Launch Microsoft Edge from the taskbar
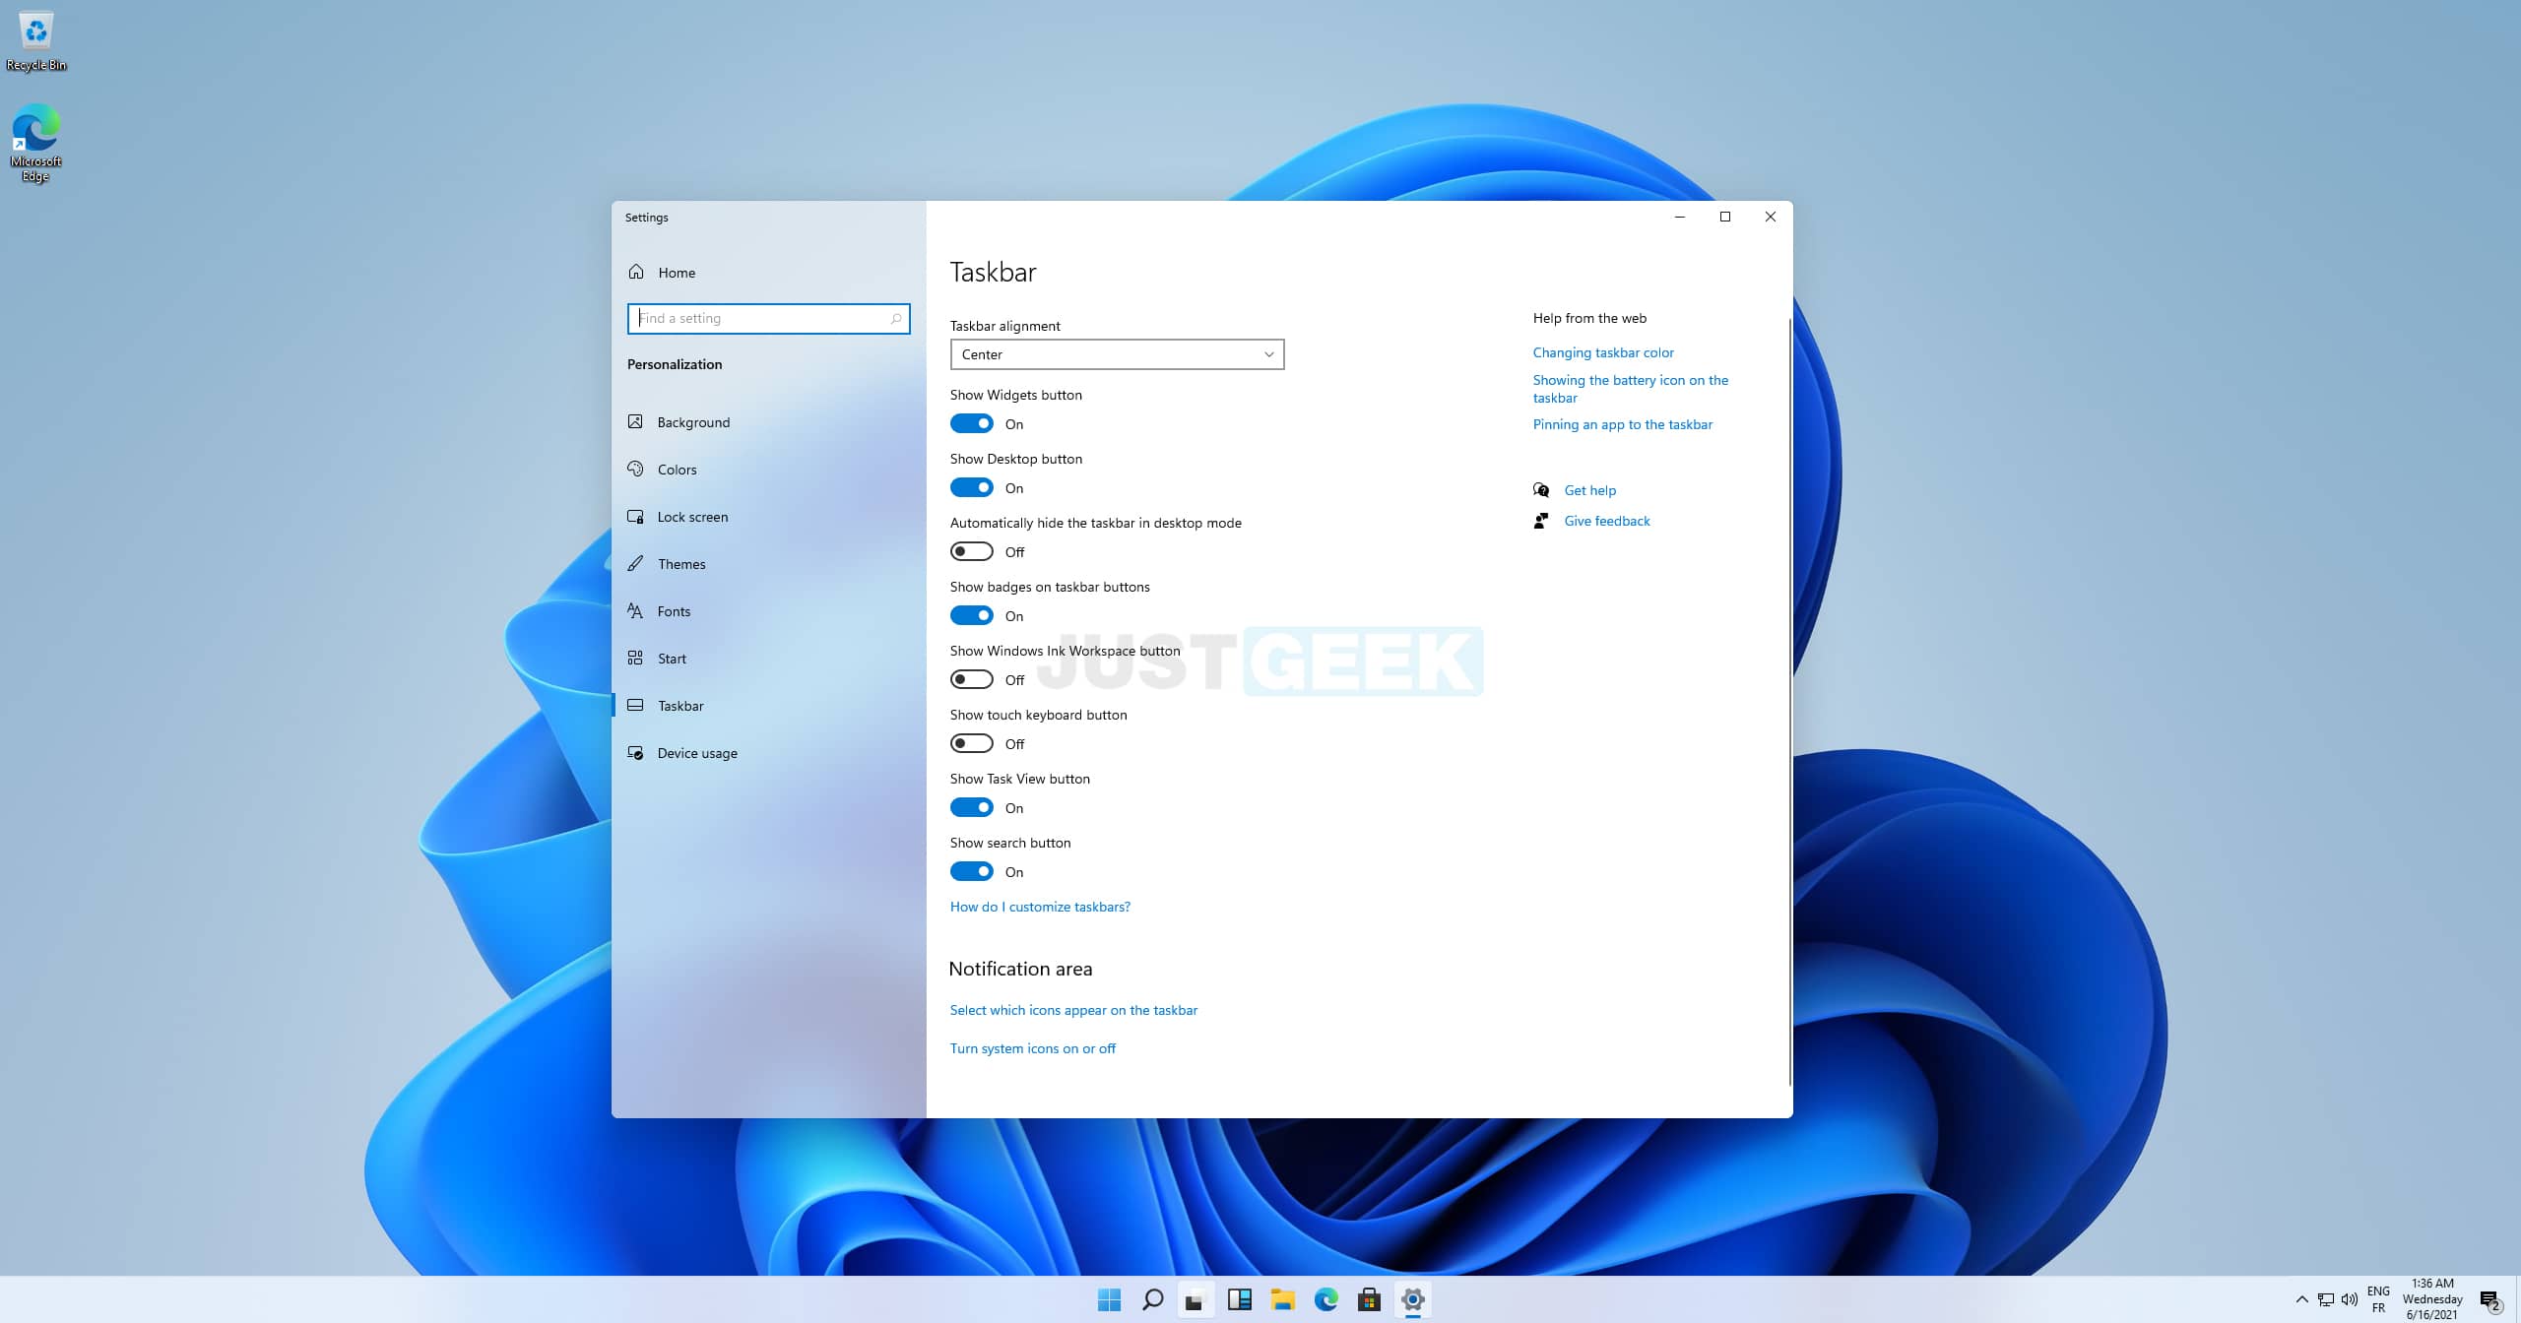Image resolution: width=2521 pixels, height=1323 pixels. coord(1325,1299)
